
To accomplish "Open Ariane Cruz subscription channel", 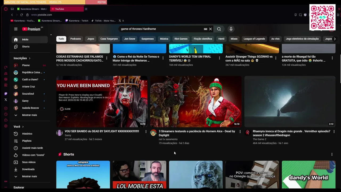I will tap(30, 87).
